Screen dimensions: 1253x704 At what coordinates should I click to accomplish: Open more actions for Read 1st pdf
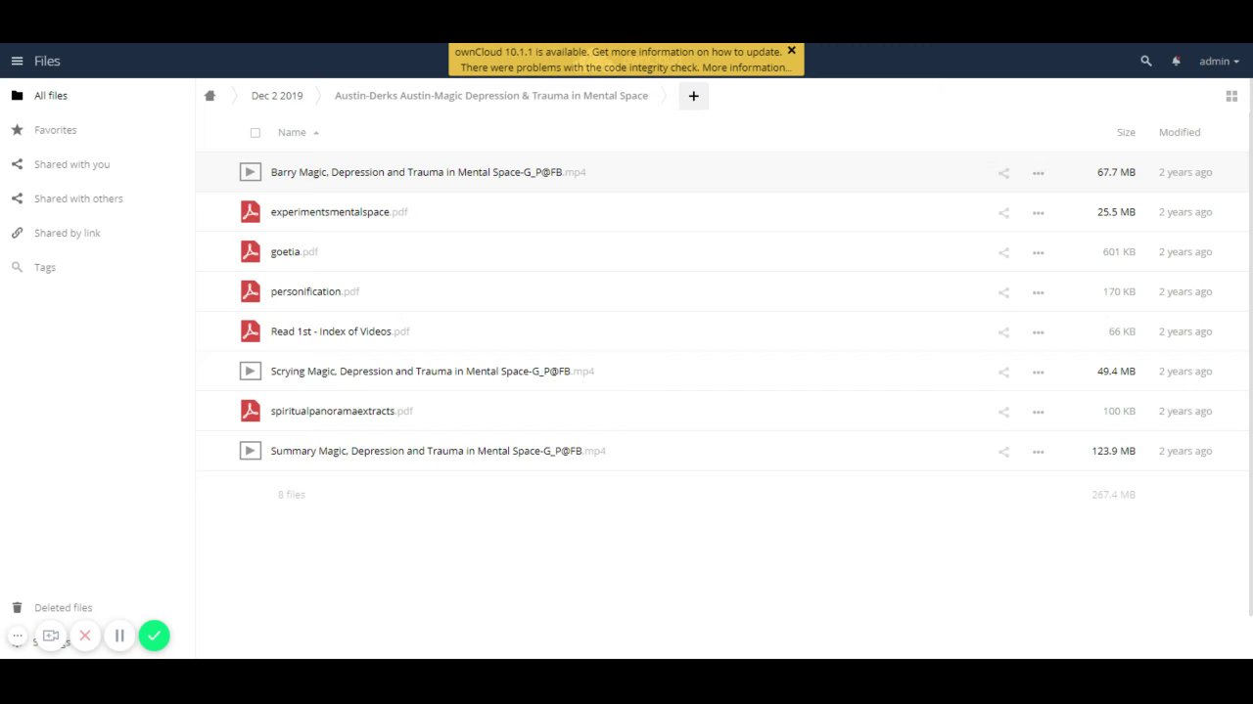pos(1038,332)
